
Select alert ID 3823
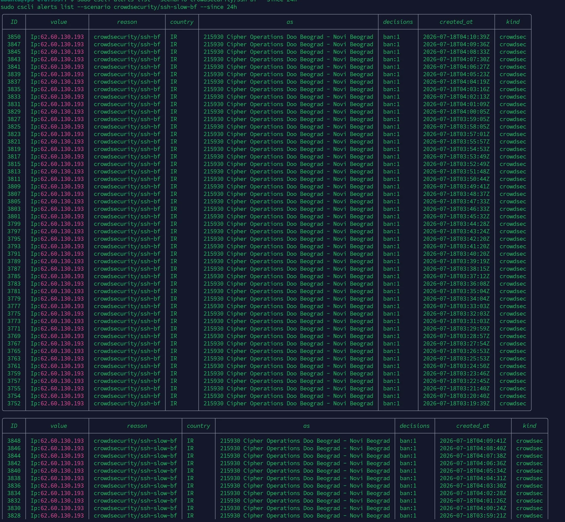click(14, 134)
